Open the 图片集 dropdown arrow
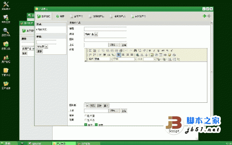This screenshot has height=145, width=232. [x=87, y=106]
